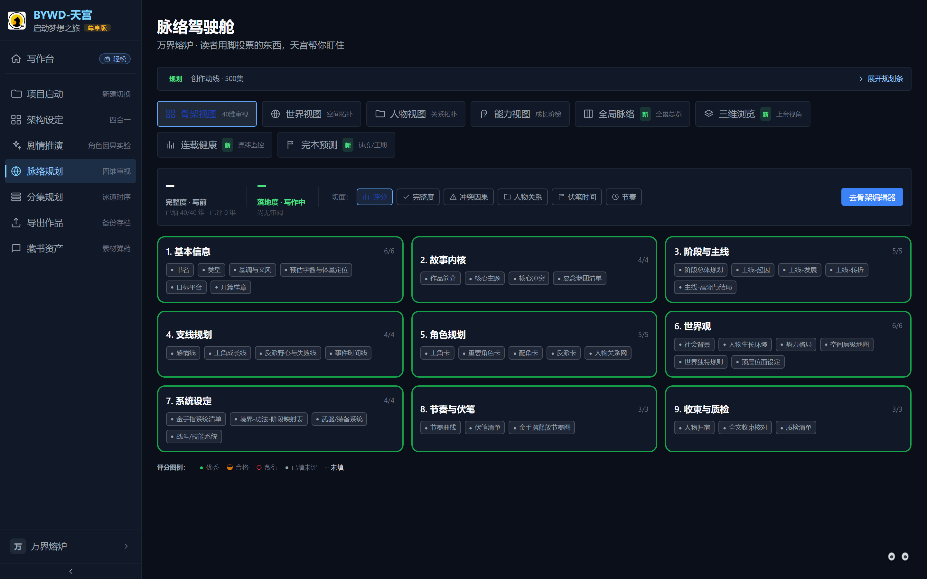Click the 质检清单 tag chip
The height and width of the screenshot is (579, 927).
click(x=796, y=428)
